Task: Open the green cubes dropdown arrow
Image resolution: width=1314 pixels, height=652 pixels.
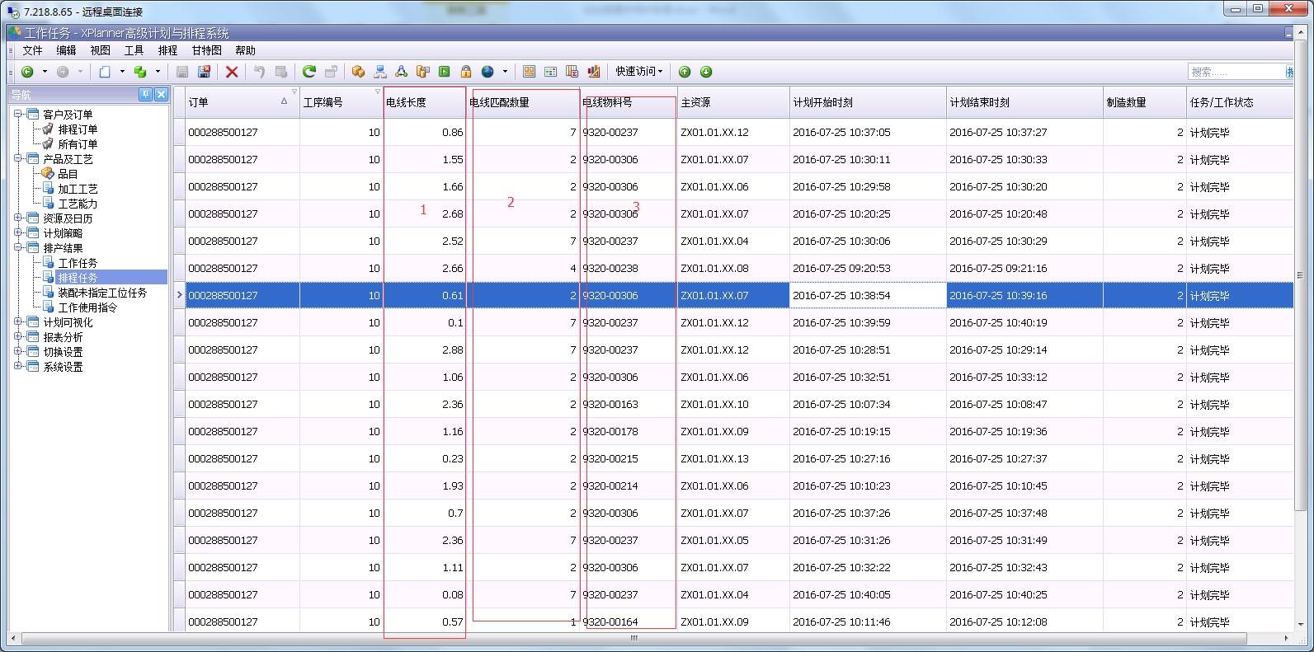Action: (158, 72)
